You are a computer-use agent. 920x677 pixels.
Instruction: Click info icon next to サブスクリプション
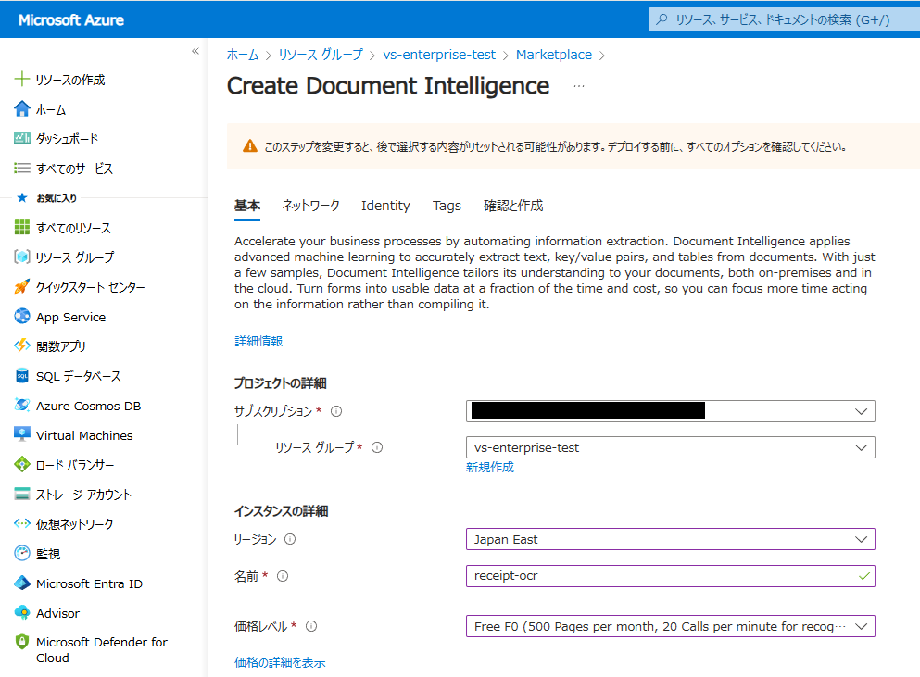336,411
